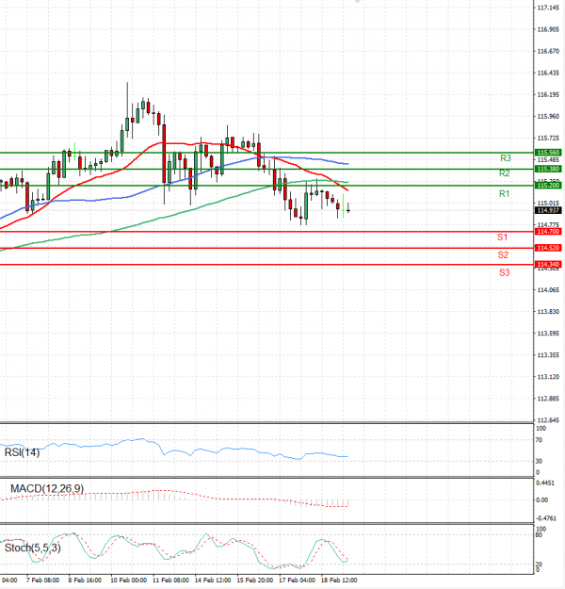Select the 114.520 red price tag

coord(548,248)
